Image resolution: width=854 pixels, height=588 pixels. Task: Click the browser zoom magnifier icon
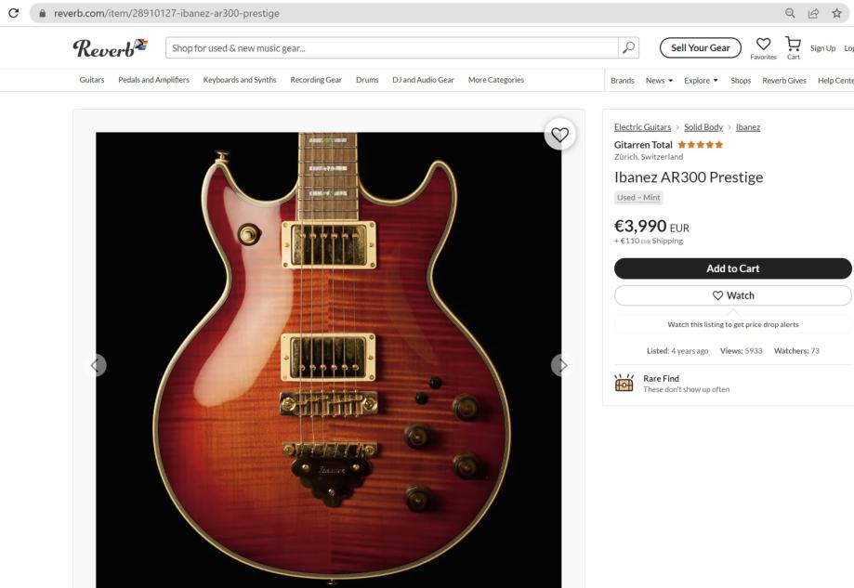pos(791,13)
